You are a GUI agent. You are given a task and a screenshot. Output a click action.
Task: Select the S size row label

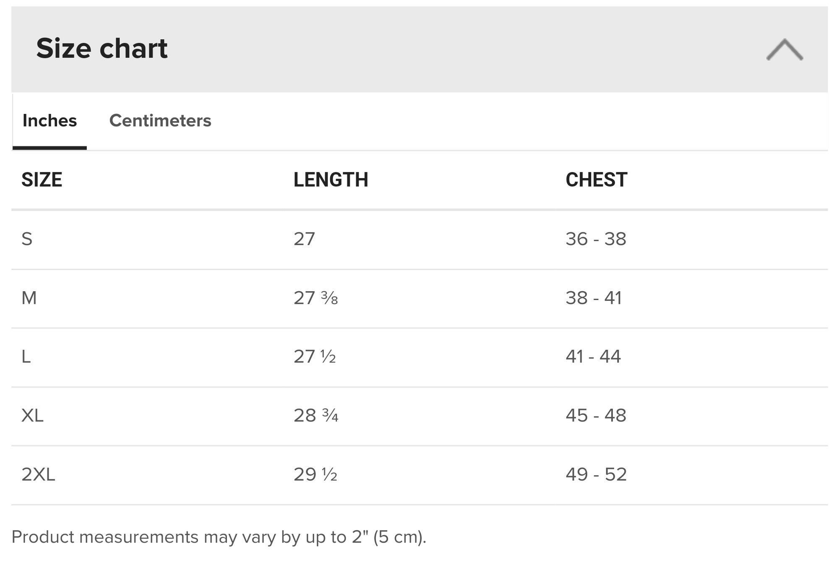pyautogui.click(x=27, y=239)
